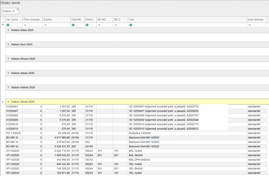Open the filter condition icon under Text column
This screenshot has height=176, width=269.
(131, 25)
